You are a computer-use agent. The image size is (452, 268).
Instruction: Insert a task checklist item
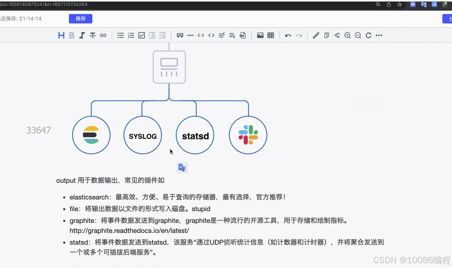pyautogui.click(x=142, y=36)
